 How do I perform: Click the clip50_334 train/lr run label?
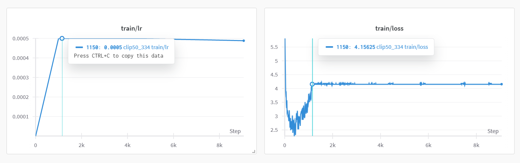[146, 47]
